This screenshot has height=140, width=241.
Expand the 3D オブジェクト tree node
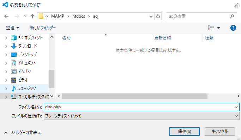tap(6, 38)
